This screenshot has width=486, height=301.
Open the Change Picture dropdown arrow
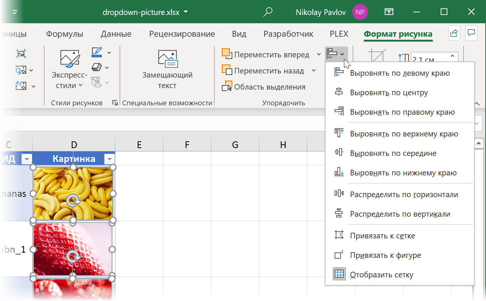click(x=31, y=70)
